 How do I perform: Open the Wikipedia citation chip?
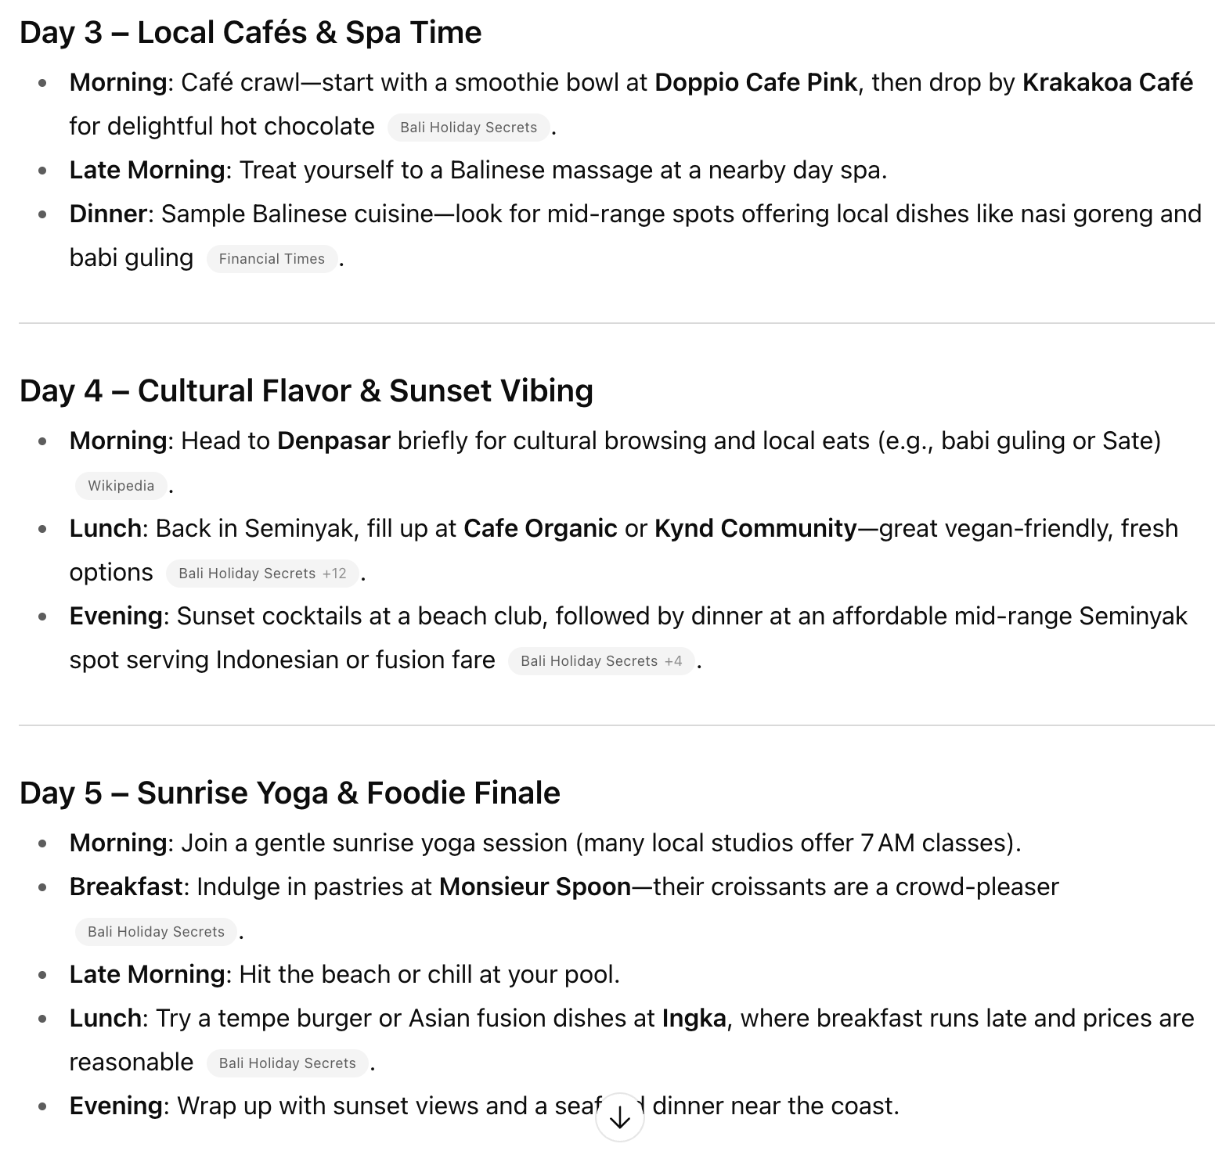click(121, 486)
